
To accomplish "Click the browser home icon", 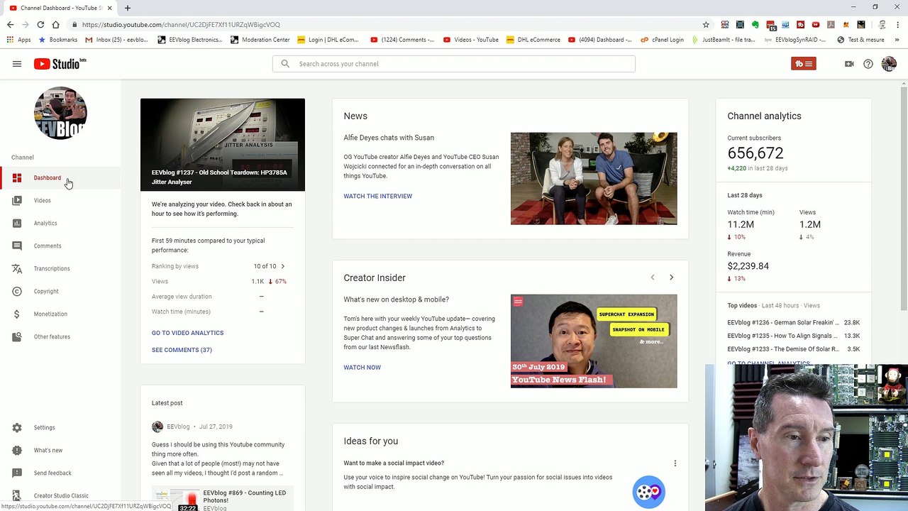I will point(55,24).
